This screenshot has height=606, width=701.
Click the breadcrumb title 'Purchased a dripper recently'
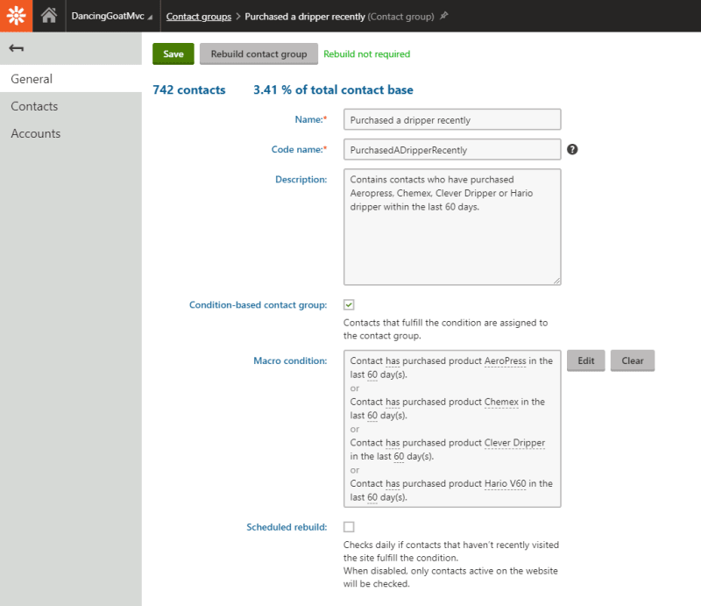coord(305,17)
